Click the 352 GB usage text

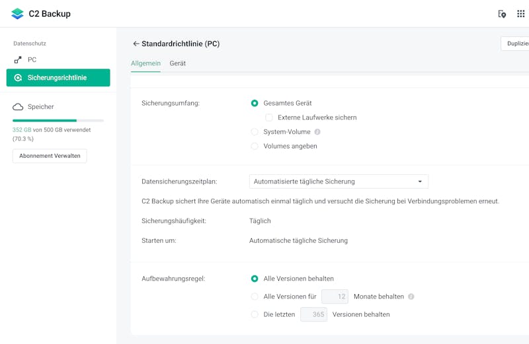pyautogui.click(x=22, y=130)
